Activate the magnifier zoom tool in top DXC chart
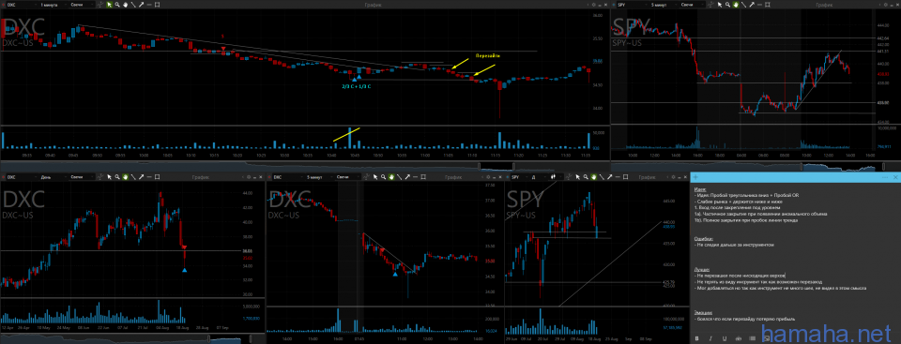901x344 pixels. (x=117, y=5)
